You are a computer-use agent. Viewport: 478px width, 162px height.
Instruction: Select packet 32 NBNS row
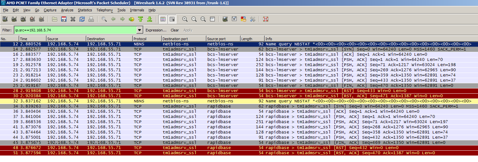239,101
